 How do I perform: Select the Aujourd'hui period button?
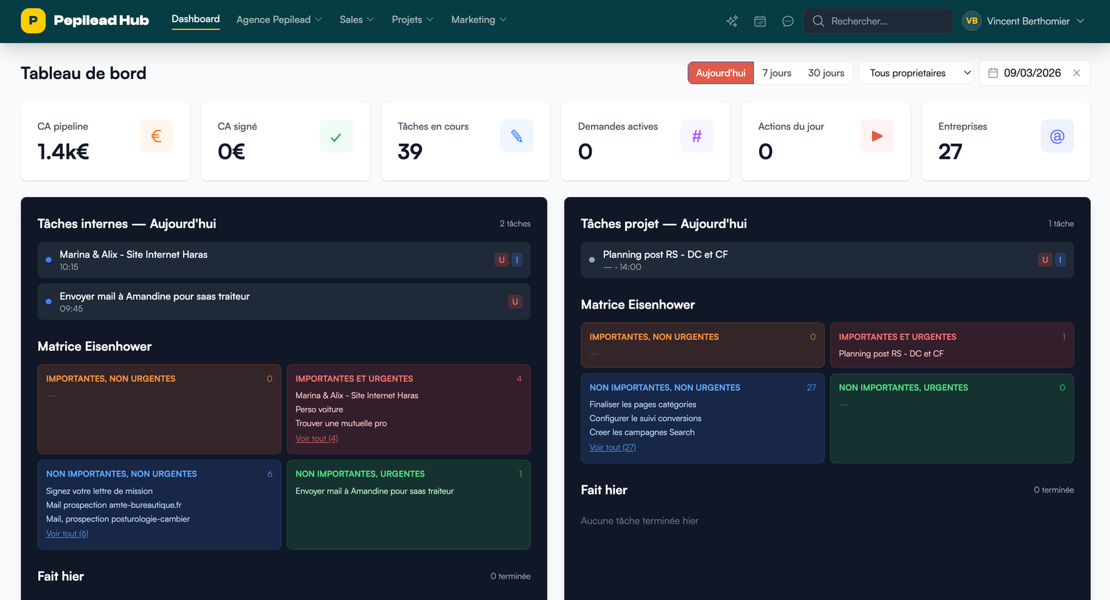coord(720,73)
